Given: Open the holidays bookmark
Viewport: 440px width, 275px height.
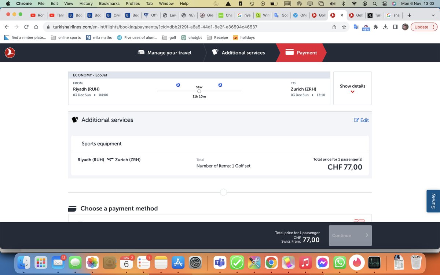Looking at the screenshot, I should [x=244, y=37].
